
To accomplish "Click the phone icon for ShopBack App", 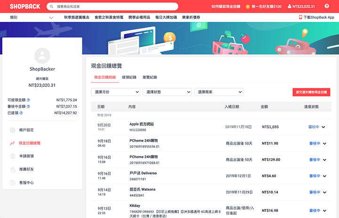I will [x=300, y=17].
